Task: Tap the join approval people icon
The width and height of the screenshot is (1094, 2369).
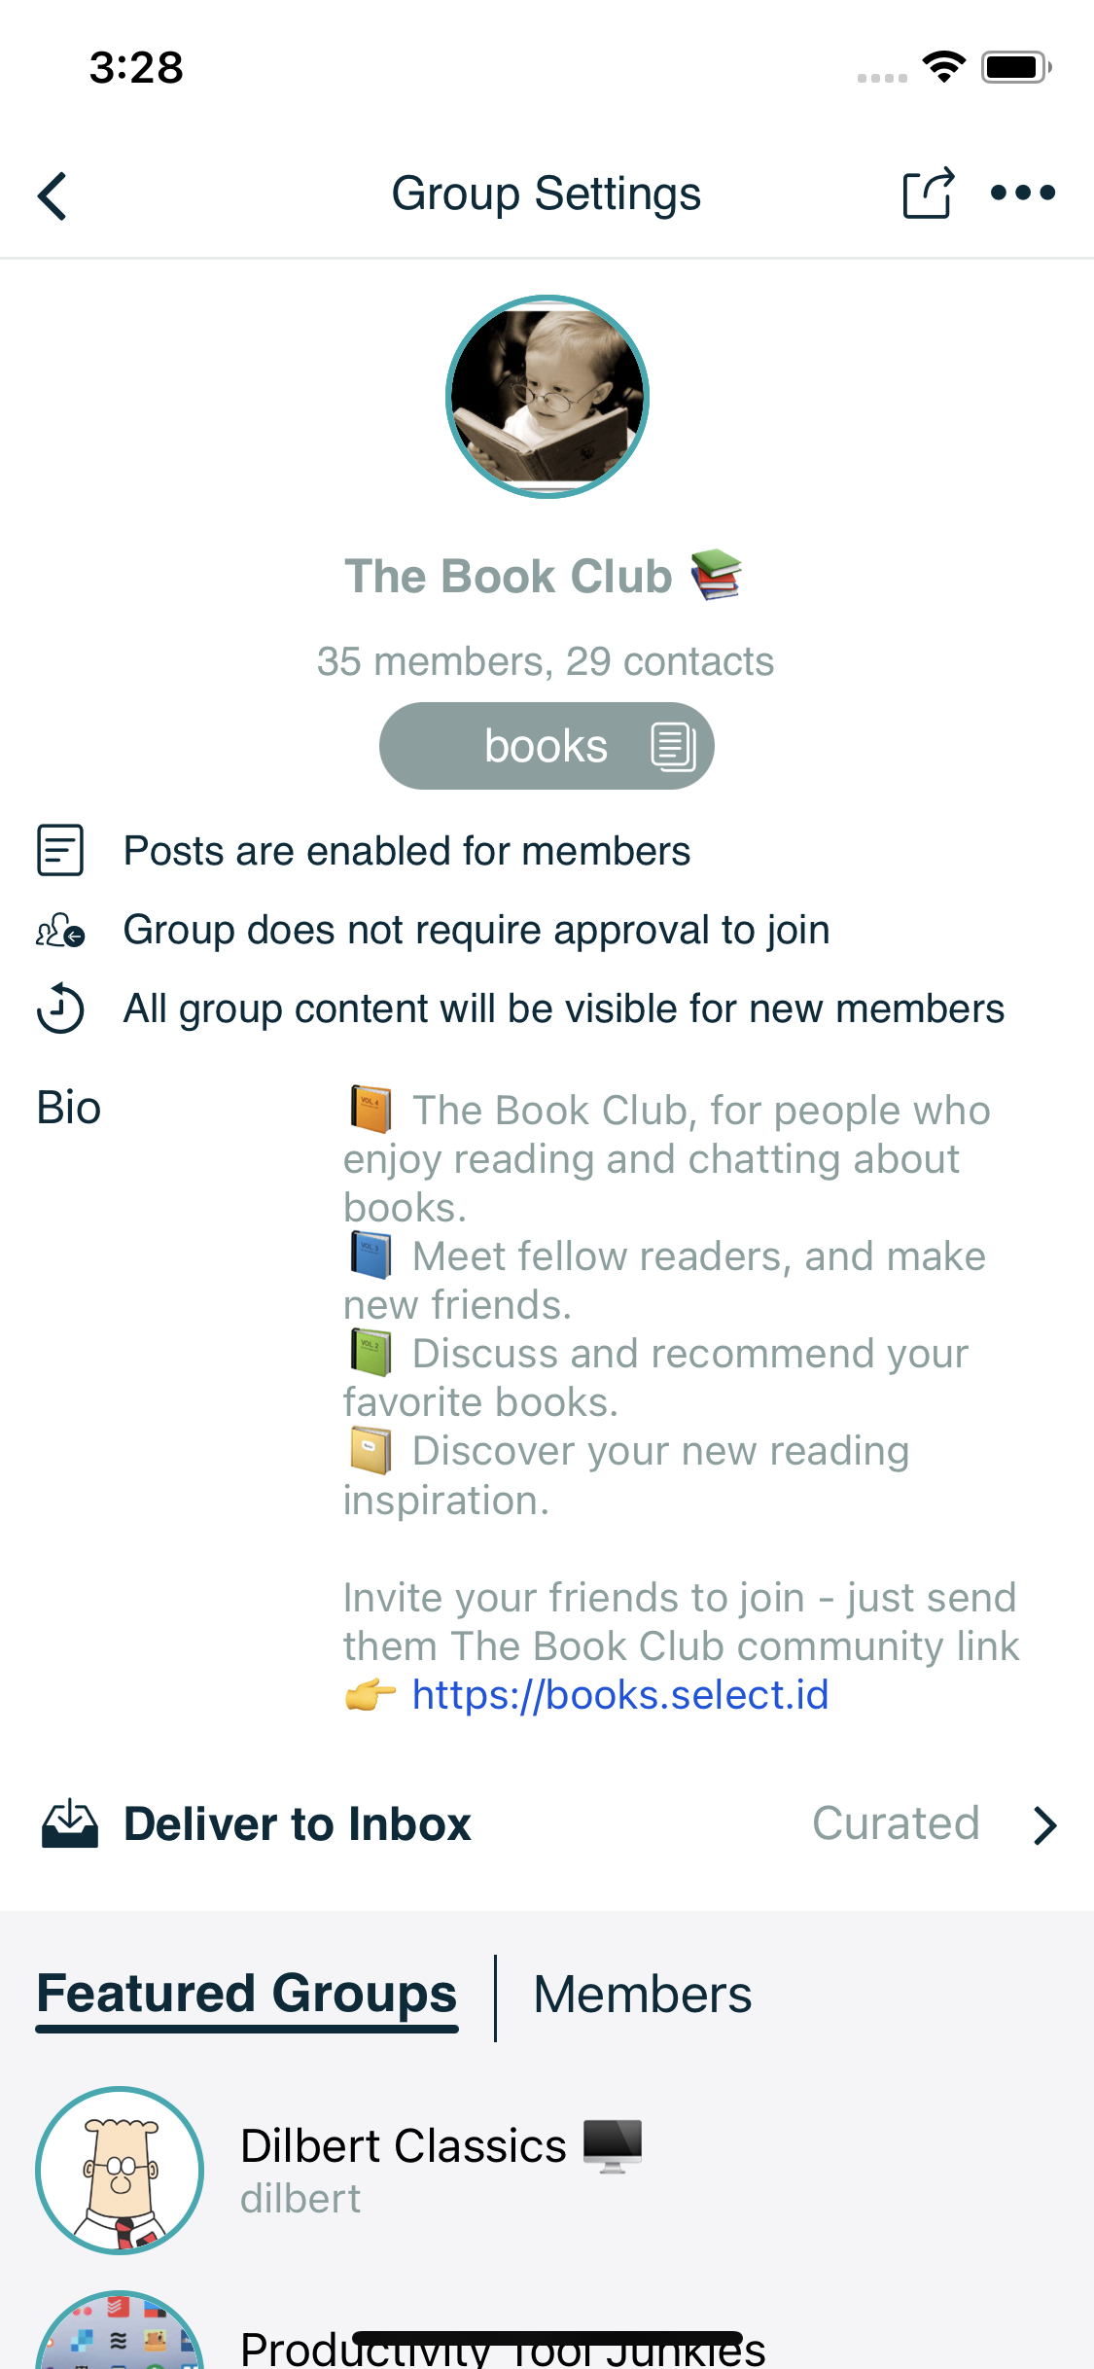Action: [60, 931]
